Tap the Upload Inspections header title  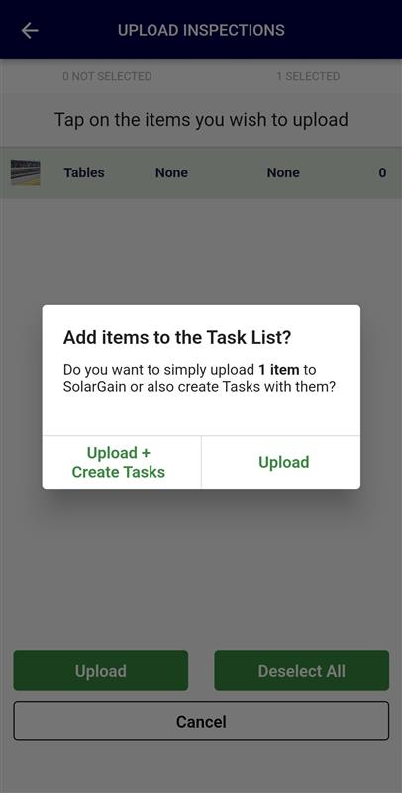[x=201, y=30]
